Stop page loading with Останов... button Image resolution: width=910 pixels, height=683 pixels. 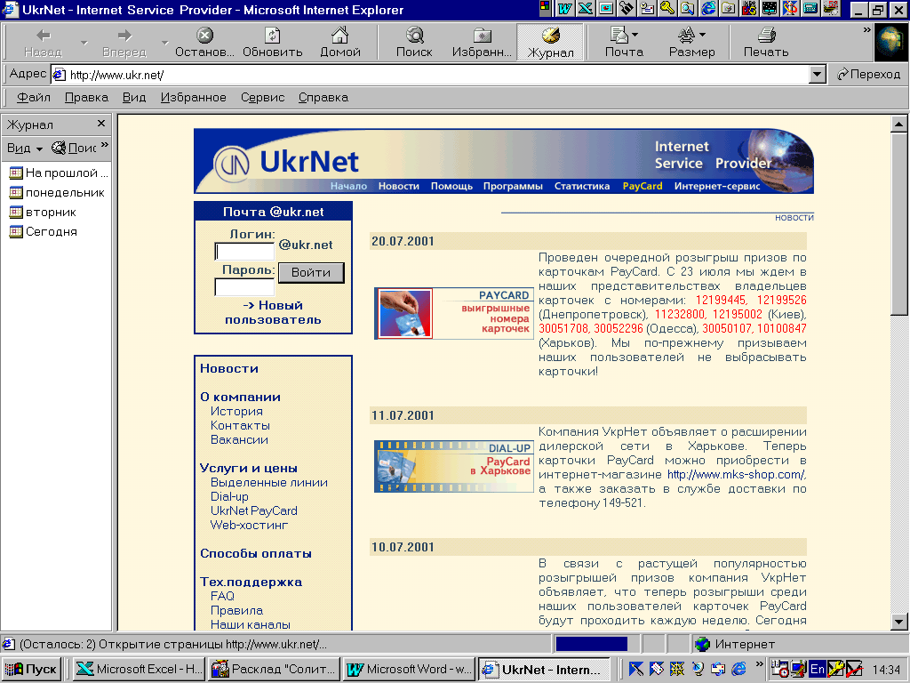[x=204, y=43]
